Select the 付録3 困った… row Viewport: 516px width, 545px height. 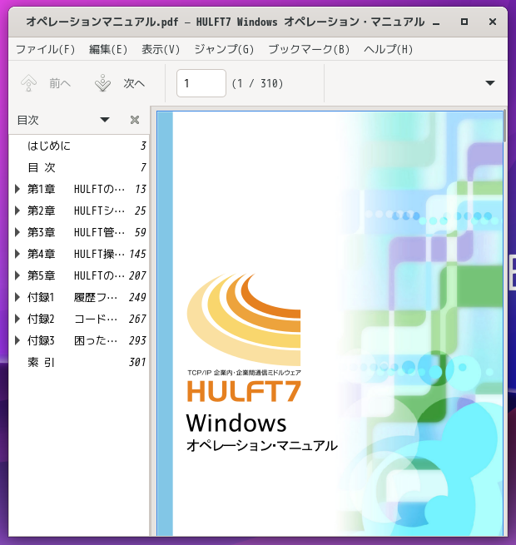[79, 340]
